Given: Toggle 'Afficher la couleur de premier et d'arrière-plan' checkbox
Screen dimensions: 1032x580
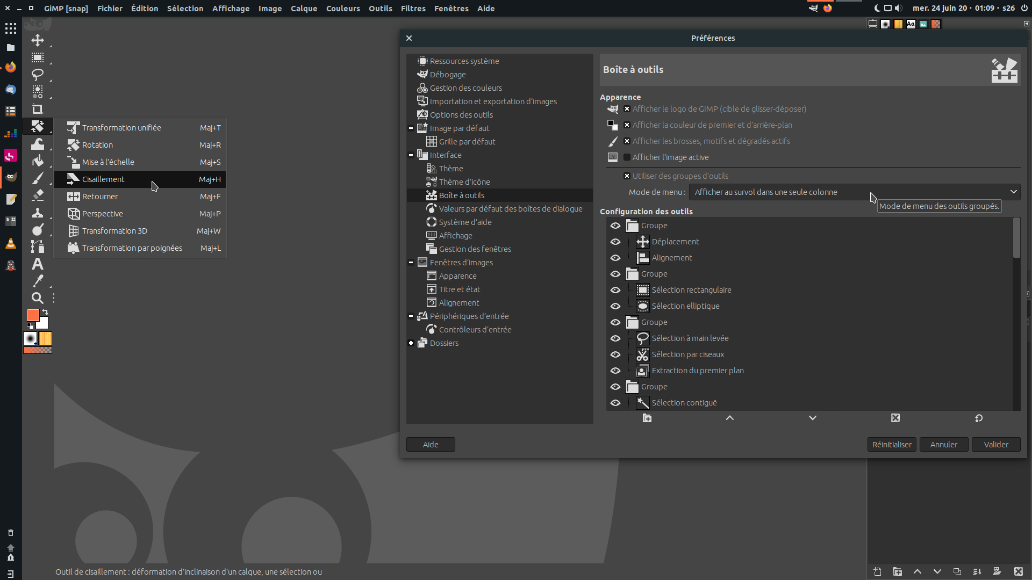Looking at the screenshot, I should click(x=627, y=125).
